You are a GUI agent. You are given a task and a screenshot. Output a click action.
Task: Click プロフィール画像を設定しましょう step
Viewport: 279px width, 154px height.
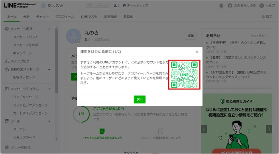coord(161,134)
